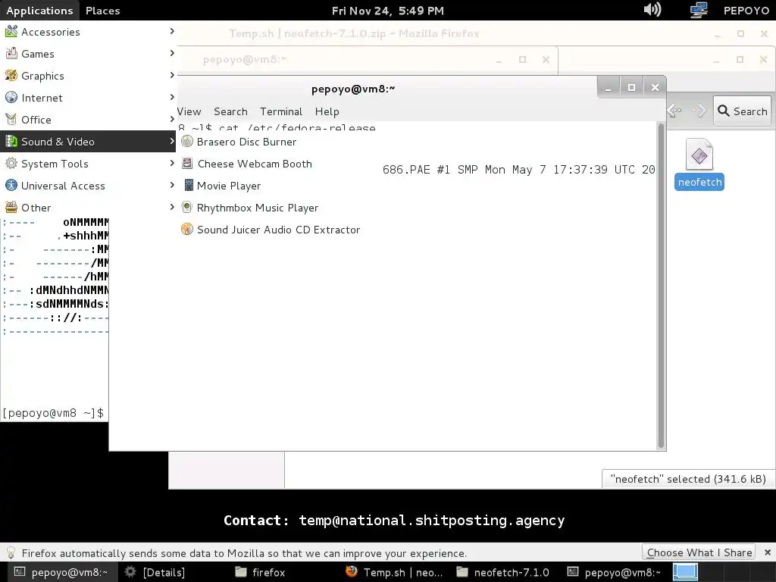Click the magnifier Search button in file manager
Viewport: 776px width, 582px height.
click(x=742, y=111)
